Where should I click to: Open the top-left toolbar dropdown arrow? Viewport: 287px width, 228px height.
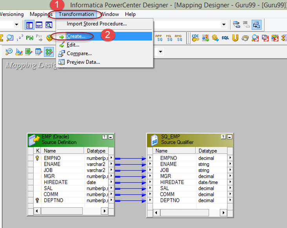pos(16,25)
